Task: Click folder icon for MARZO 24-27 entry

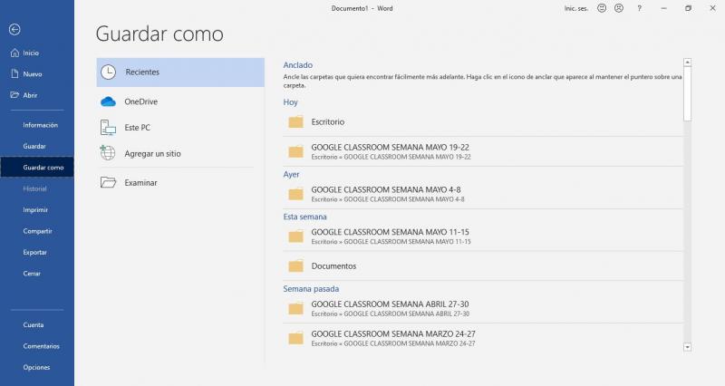Action: click(296, 338)
